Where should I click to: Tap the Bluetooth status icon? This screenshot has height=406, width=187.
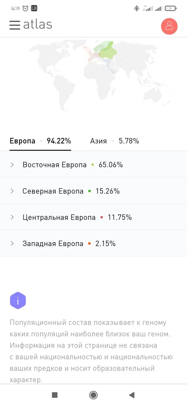click(x=136, y=8)
